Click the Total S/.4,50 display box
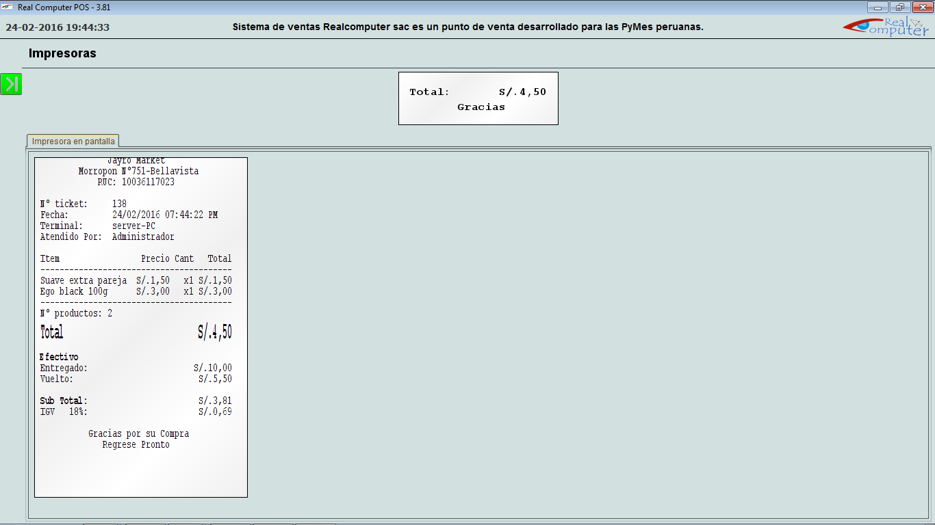Screen dimensions: 935x525 point(478,91)
